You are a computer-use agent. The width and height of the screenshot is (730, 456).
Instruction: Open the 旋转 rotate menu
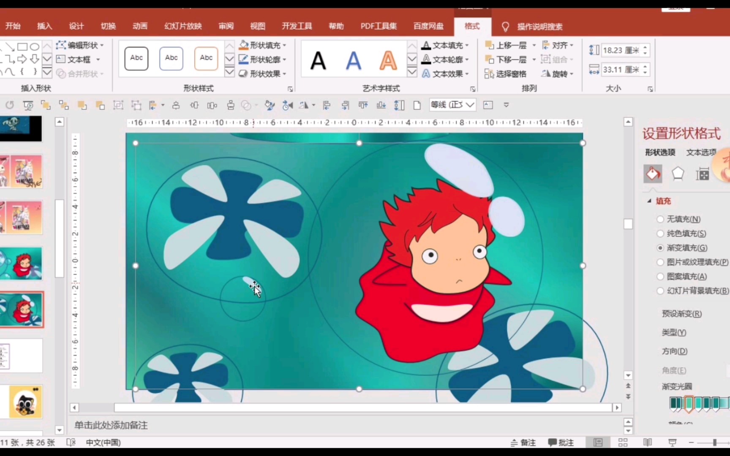[x=558, y=74]
